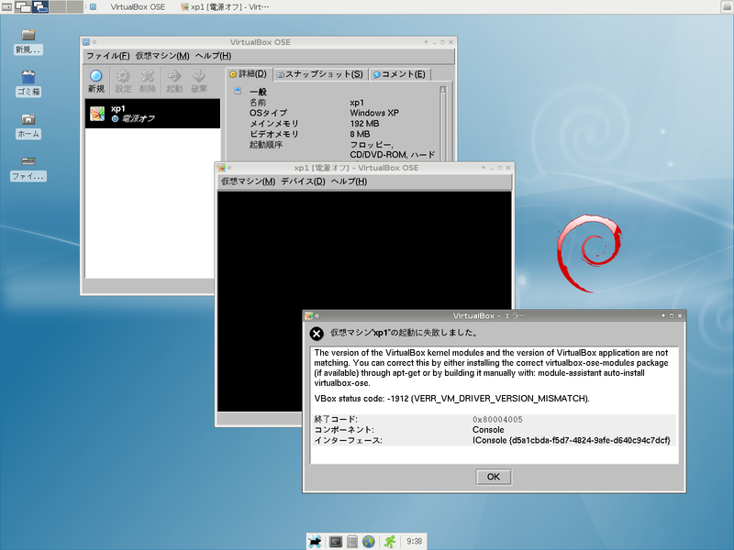This screenshot has height=550, width=734.
Task: Click the 'ビデオメモリ' label in details
Action: pyautogui.click(x=273, y=134)
